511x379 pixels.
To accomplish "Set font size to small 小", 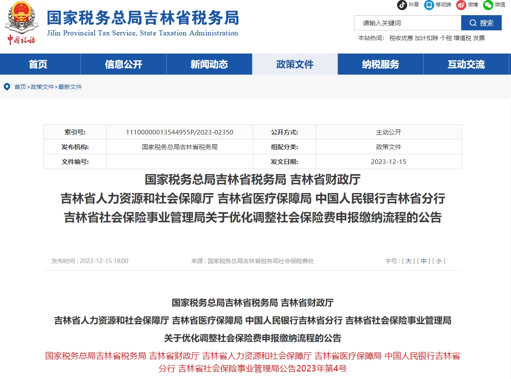I will (439, 261).
